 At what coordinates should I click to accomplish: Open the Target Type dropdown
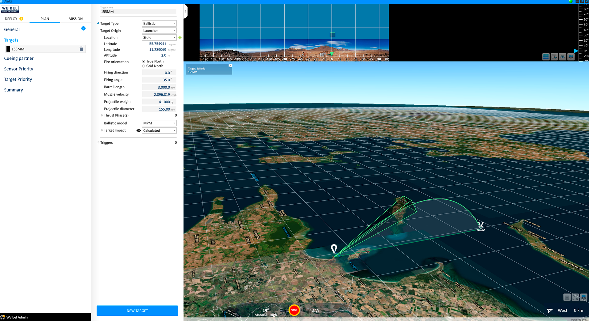(x=159, y=23)
